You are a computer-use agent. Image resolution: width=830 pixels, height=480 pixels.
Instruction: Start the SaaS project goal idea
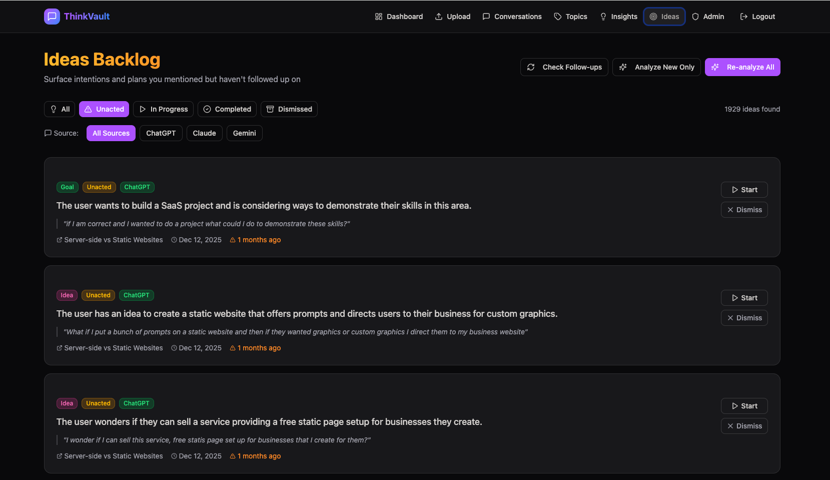click(x=744, y=189)
